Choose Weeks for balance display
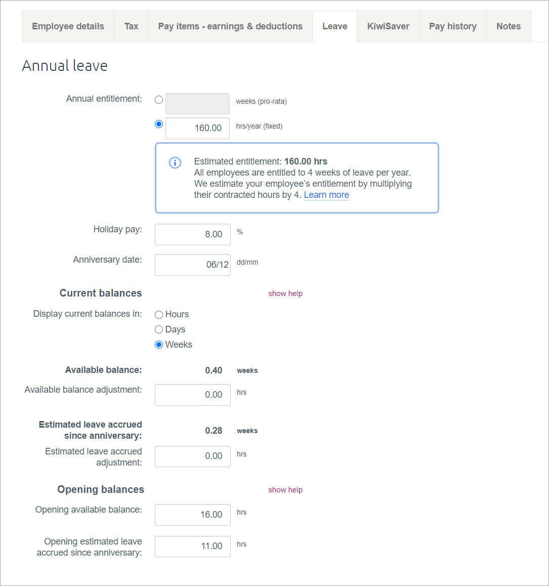 point(159,345)
